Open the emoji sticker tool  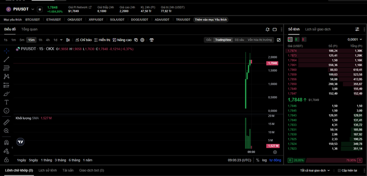(x=7, y=111)
